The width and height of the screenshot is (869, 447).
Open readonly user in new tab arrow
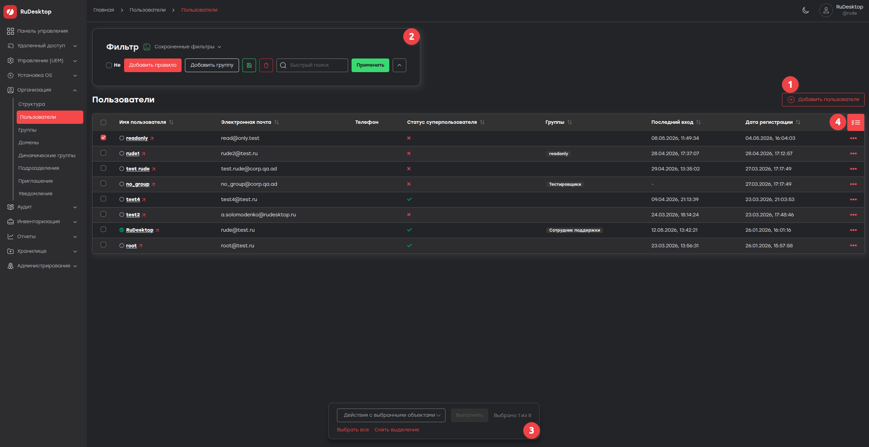pyautogui.click(x=152, y=138)
